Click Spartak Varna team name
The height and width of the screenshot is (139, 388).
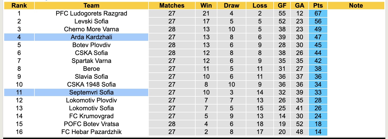[x=91, y=61]
